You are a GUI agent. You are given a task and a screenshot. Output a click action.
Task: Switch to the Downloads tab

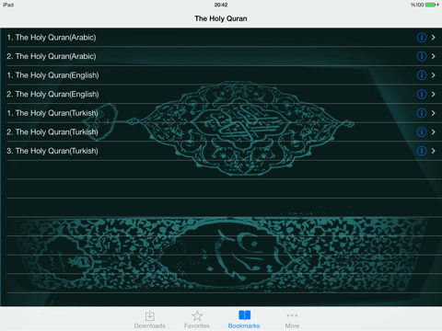(x=150, y=319)
